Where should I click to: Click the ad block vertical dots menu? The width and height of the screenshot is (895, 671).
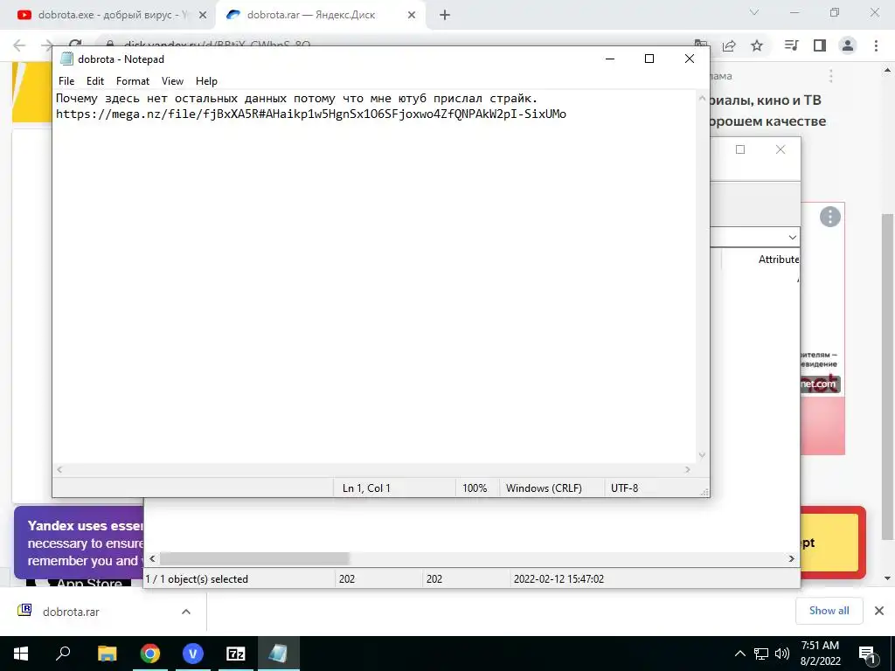(831, 76)
